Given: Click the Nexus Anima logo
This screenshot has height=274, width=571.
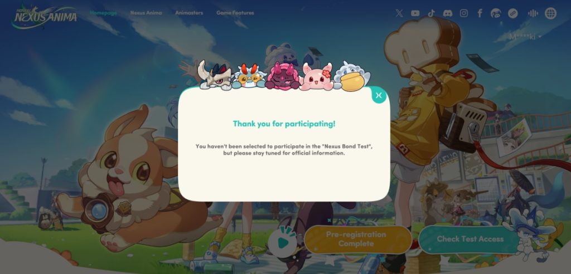Looking at the screenshot, I should (45, 16).
